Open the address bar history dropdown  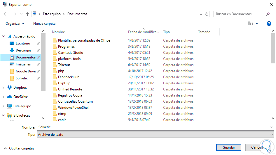(x=201, y=14)
